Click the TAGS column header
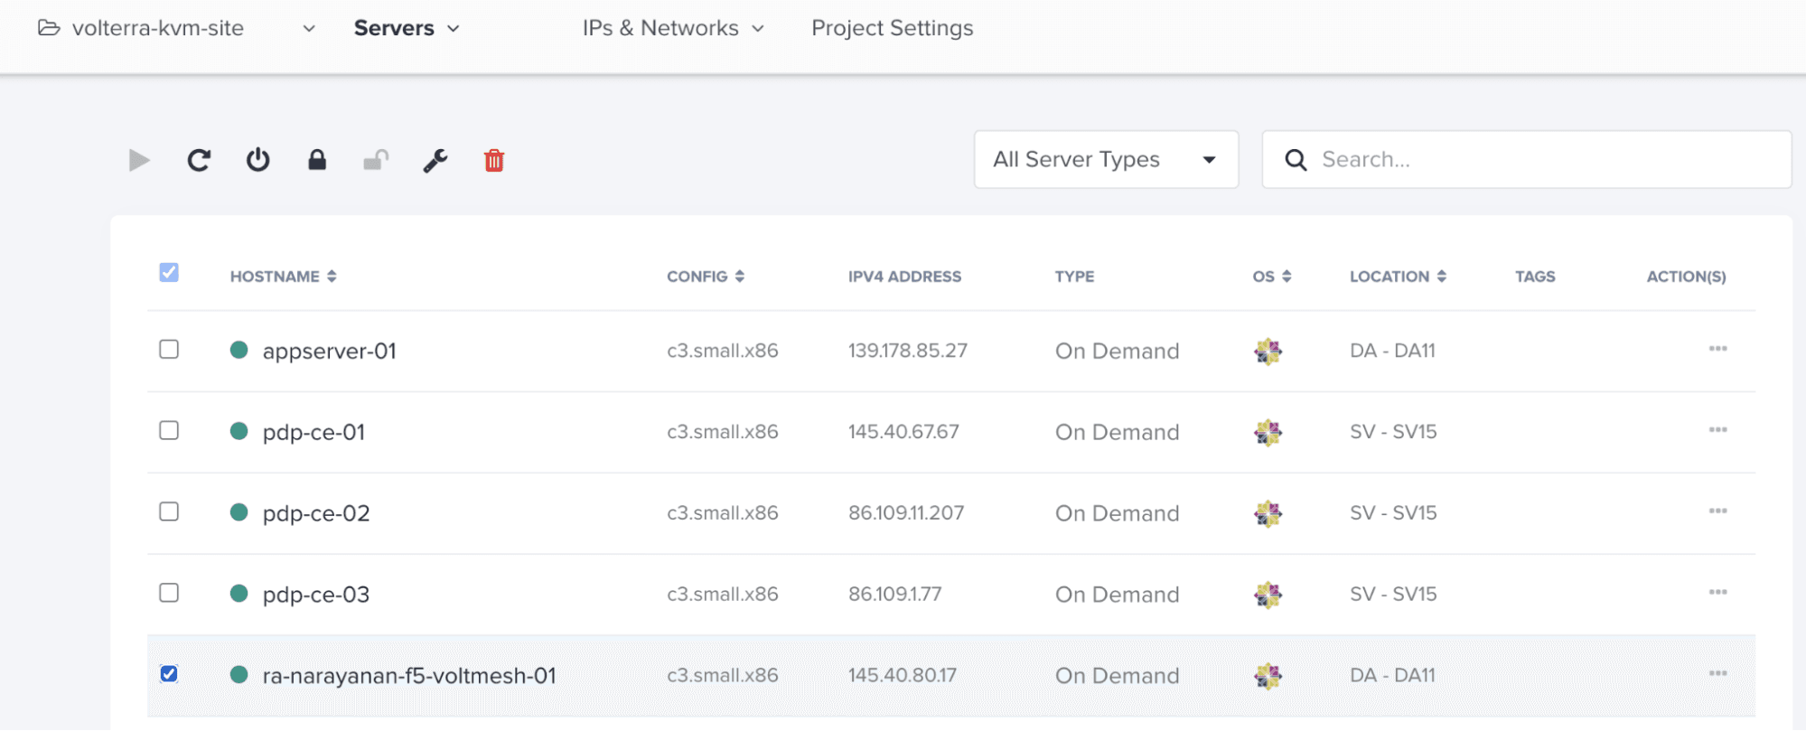Screen dimensions: 1806x731 point(1535,276)
